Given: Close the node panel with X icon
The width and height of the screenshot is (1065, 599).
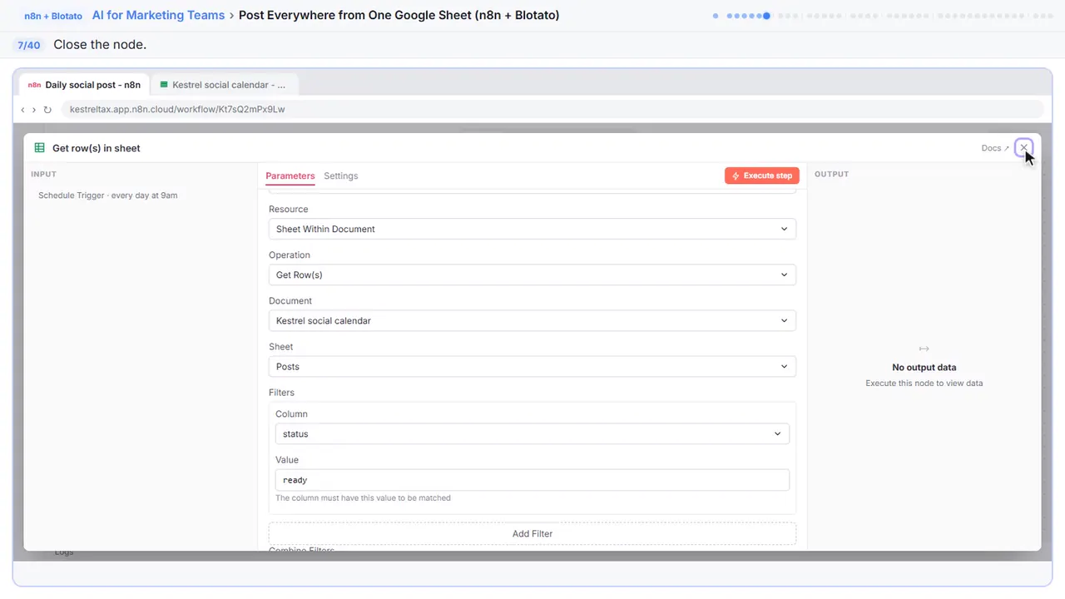Looking at the screenshot, I should pos(1023,147).
